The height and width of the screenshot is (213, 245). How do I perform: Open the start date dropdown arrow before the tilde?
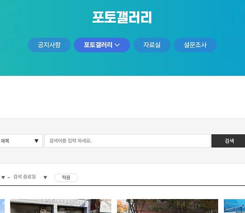[x=3, y=178]
